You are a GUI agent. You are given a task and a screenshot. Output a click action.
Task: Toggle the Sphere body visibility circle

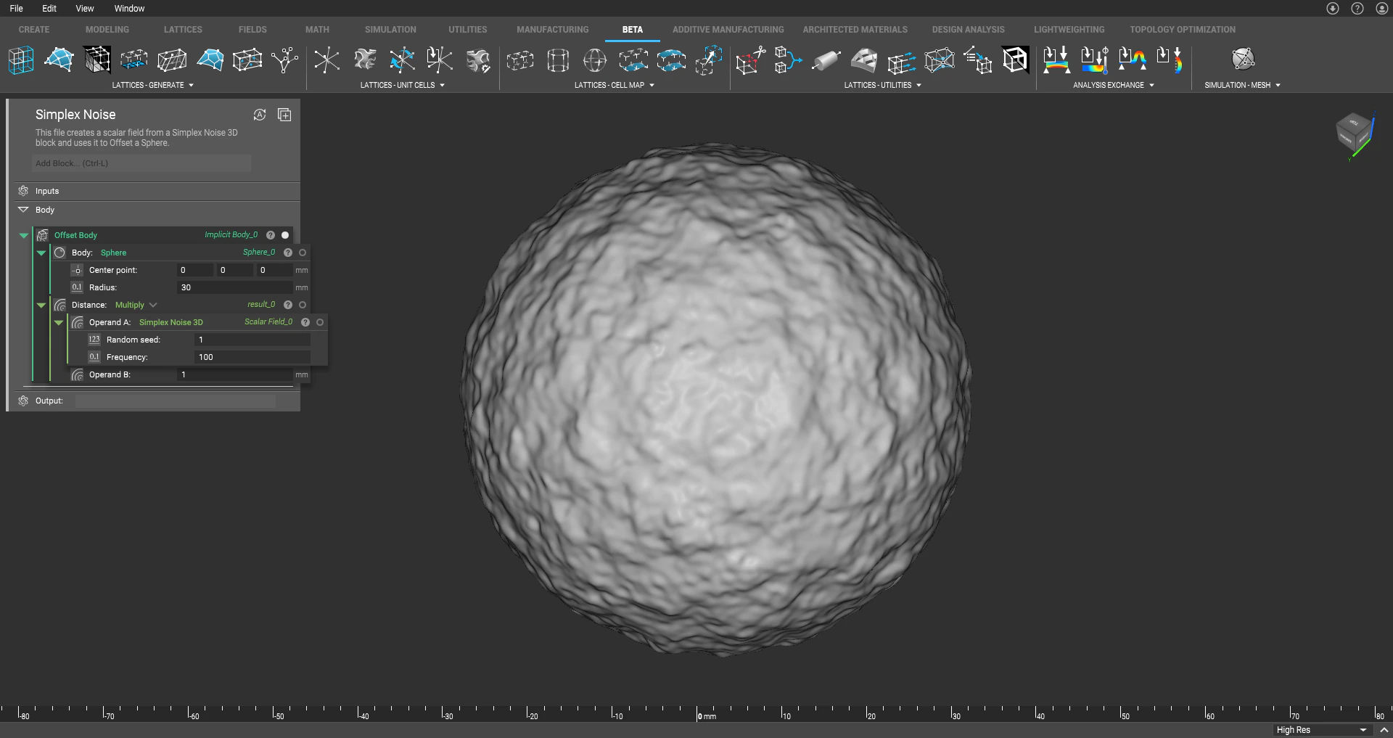click(303, 253)
